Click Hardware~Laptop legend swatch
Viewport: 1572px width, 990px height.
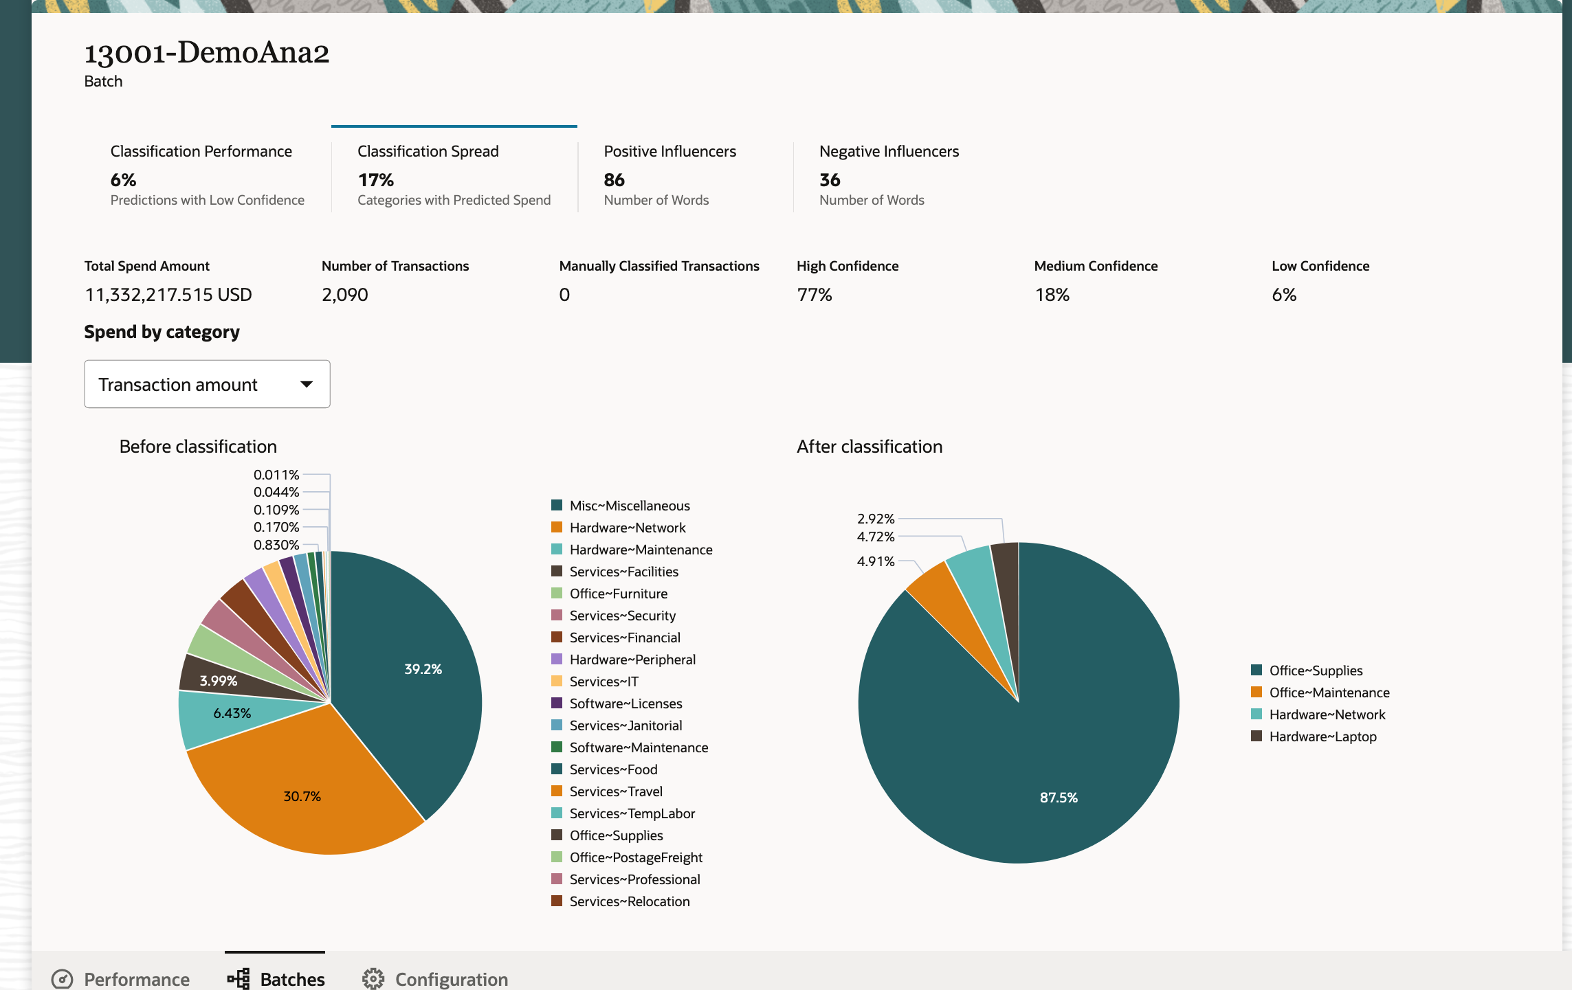1257,736
